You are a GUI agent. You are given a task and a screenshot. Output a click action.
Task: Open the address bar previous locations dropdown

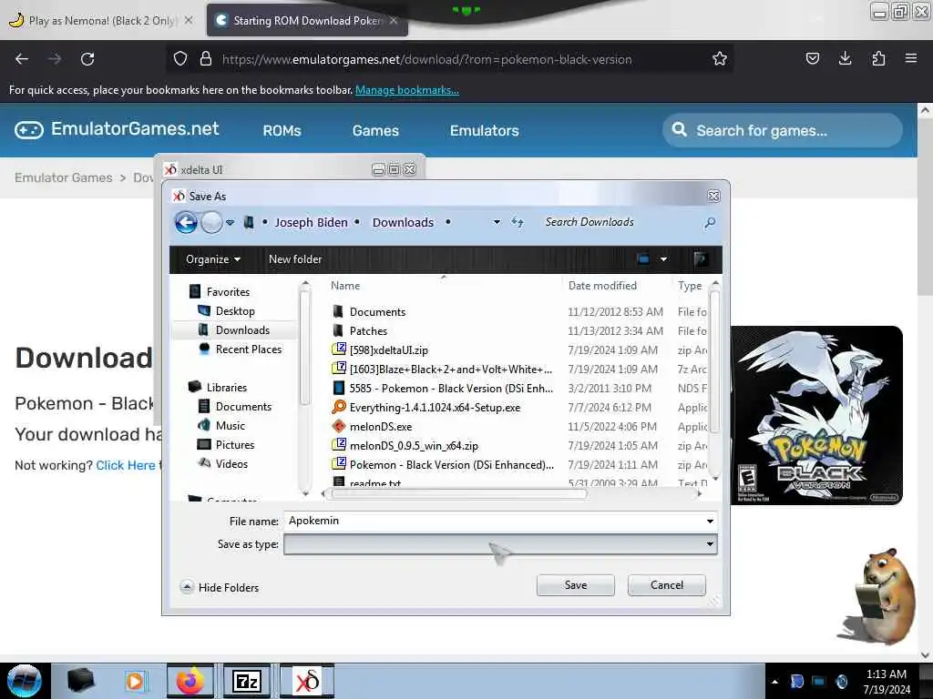[497, 222]
